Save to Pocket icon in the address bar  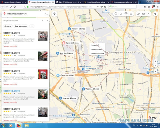point(102,7)
